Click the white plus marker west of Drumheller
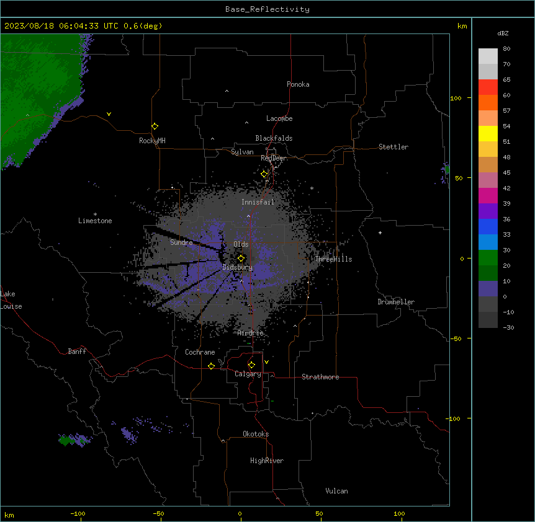Image resolution: width=535 pixels, height=522 pixels. 380,232
